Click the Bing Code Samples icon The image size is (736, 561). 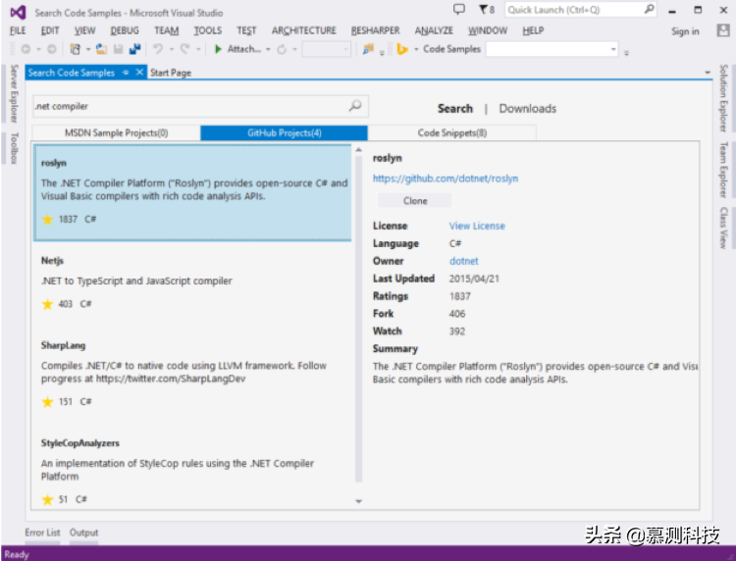pyautogui.click(x=402, y=49)
